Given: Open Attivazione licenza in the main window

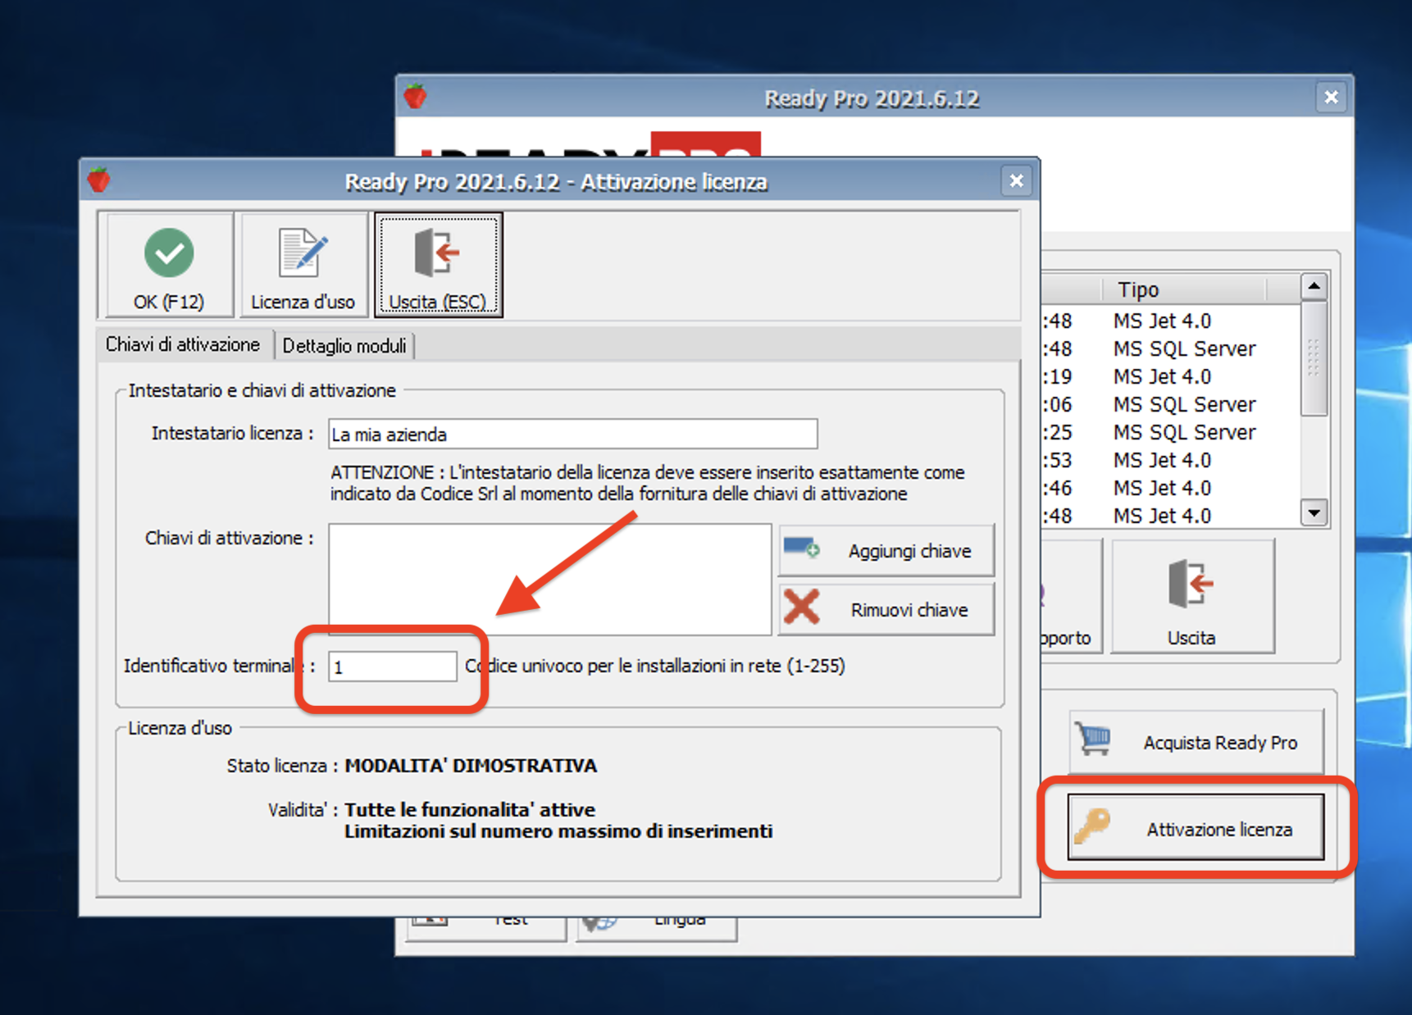Looking at the screenshot, I should tap(1196, 829).
